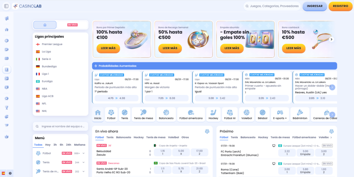Screen dimensions: 354x177
Task: Toggle EN VIVO filter on FC Porto match
Action: tap(327, 146)
